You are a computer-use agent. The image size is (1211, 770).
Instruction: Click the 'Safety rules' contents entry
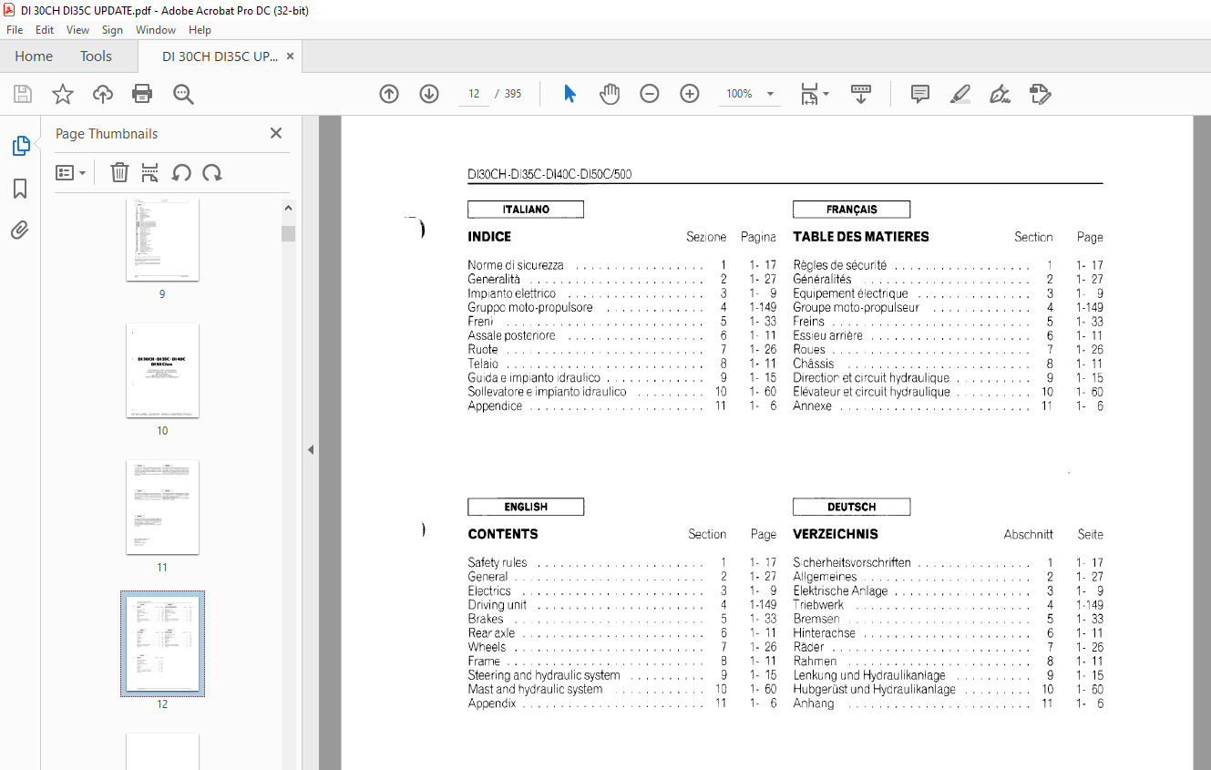coord(498,562)
